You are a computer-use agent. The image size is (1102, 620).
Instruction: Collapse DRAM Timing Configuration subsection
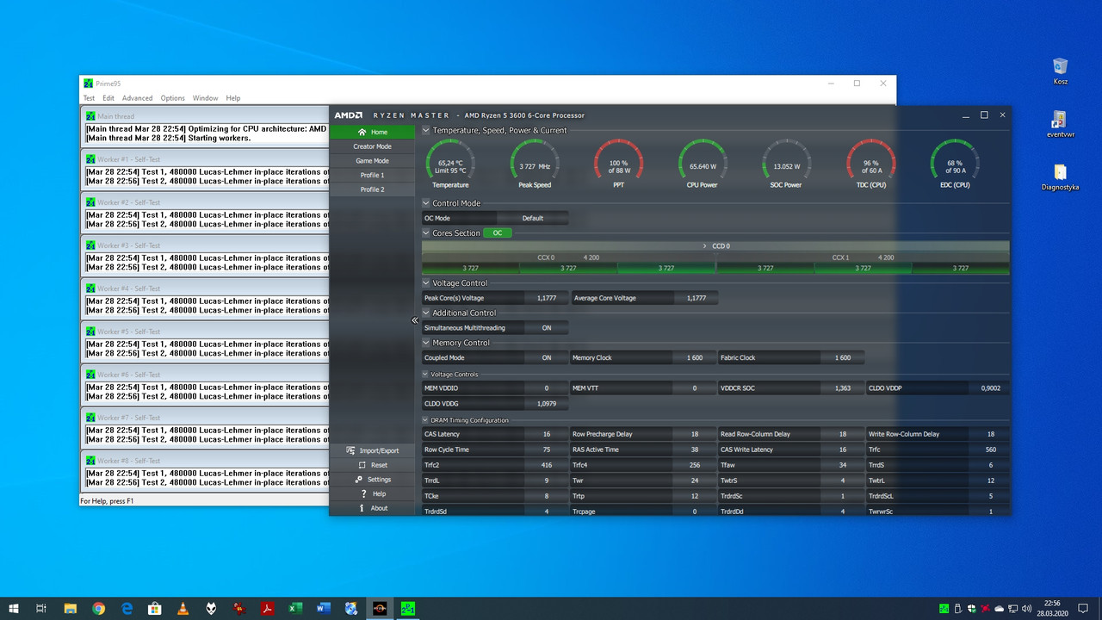point(425,420)
